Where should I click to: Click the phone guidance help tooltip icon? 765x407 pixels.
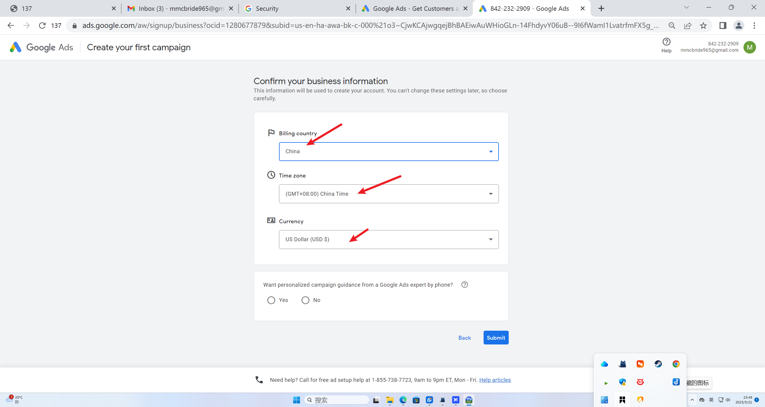(x=464, y=285)
